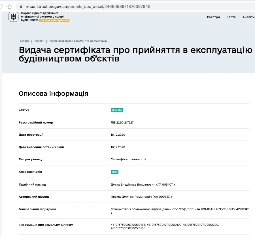Click the Авторський нагляд label

click(x=34, y=197)
